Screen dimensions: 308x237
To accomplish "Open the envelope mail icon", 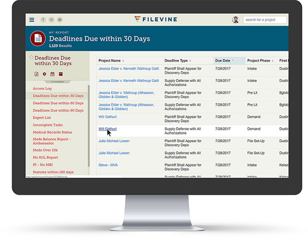I will coord(60,20).
